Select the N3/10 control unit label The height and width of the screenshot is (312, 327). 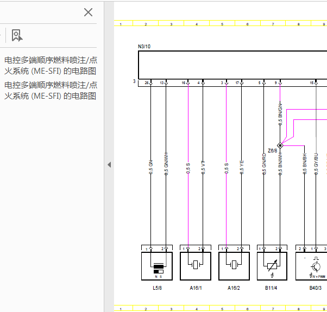pos(144,47)
